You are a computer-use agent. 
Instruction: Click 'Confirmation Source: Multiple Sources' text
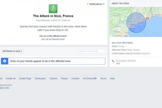coord(130,53)
